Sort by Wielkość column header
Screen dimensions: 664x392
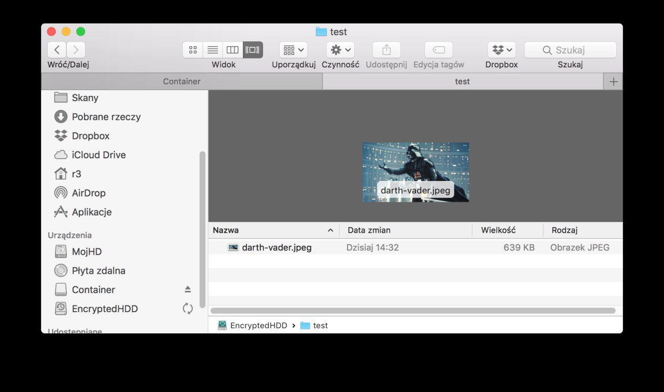click(x=508, y=230)
